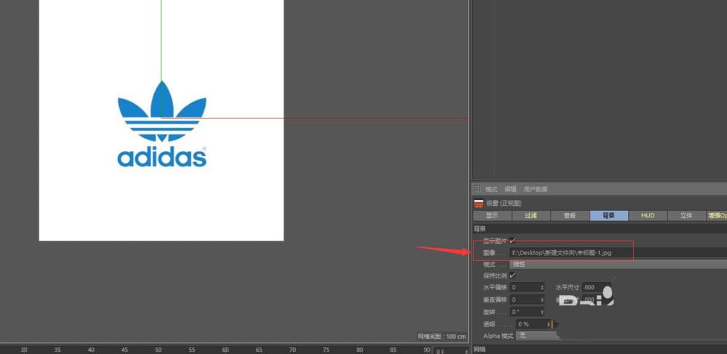Jump to frame 55 on timeline

[x=192, y=350]
